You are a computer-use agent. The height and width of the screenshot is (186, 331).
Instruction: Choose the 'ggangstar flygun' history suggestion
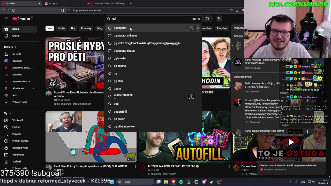point(153,51)
